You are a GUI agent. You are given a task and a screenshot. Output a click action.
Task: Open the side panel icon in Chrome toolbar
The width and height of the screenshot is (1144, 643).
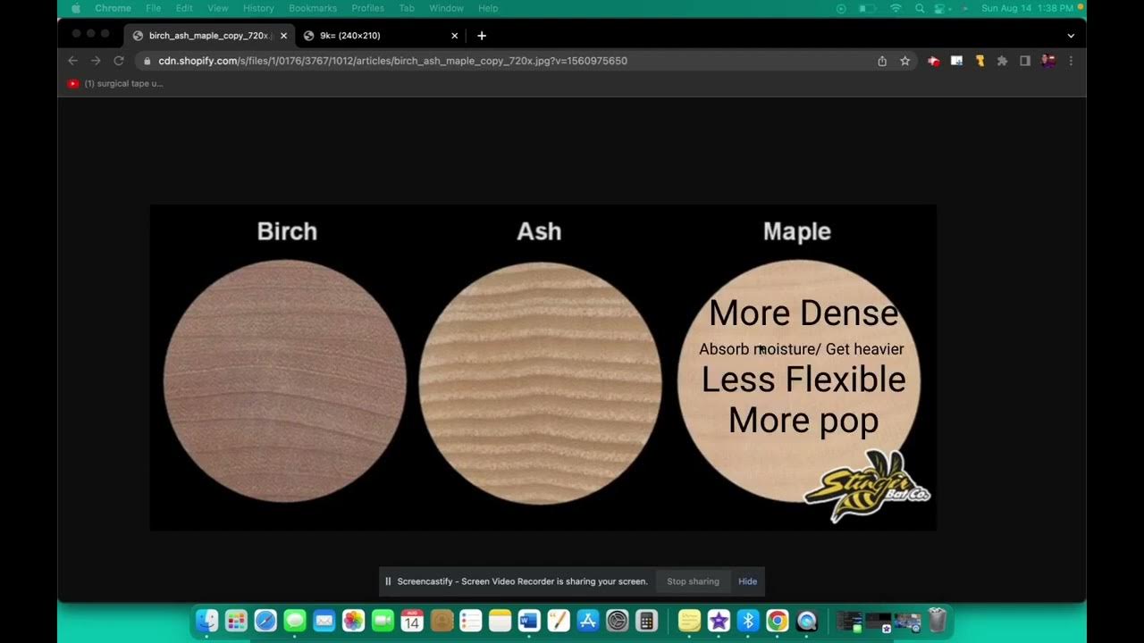tap(1025, 61)
